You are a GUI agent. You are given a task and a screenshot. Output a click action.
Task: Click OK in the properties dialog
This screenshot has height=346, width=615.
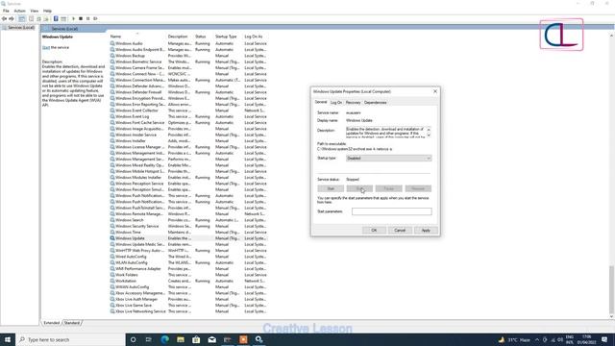pos(374,231)
